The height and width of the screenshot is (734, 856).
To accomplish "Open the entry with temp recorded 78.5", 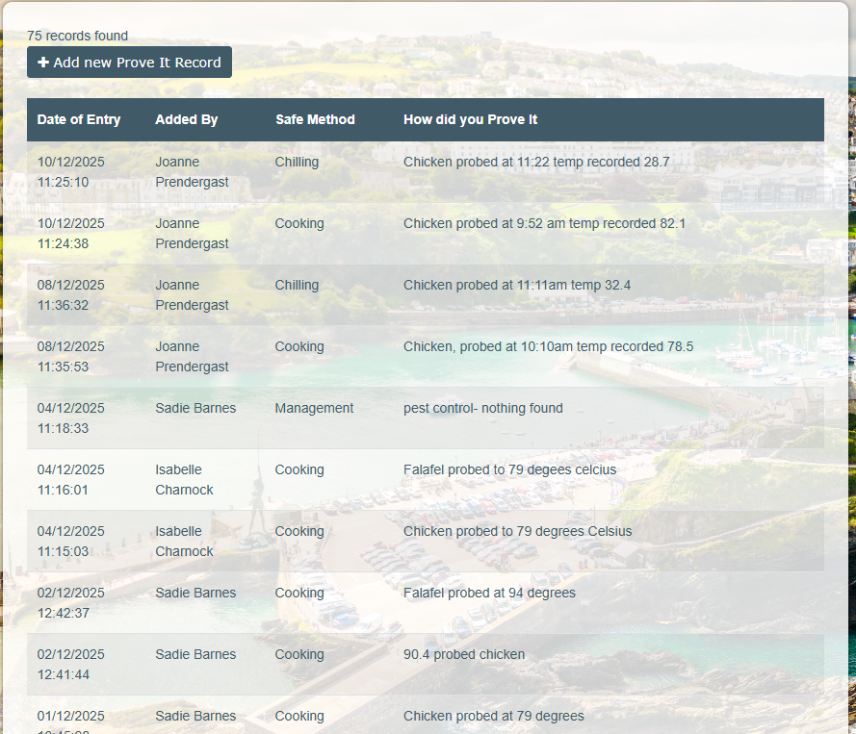I will 548,347.
